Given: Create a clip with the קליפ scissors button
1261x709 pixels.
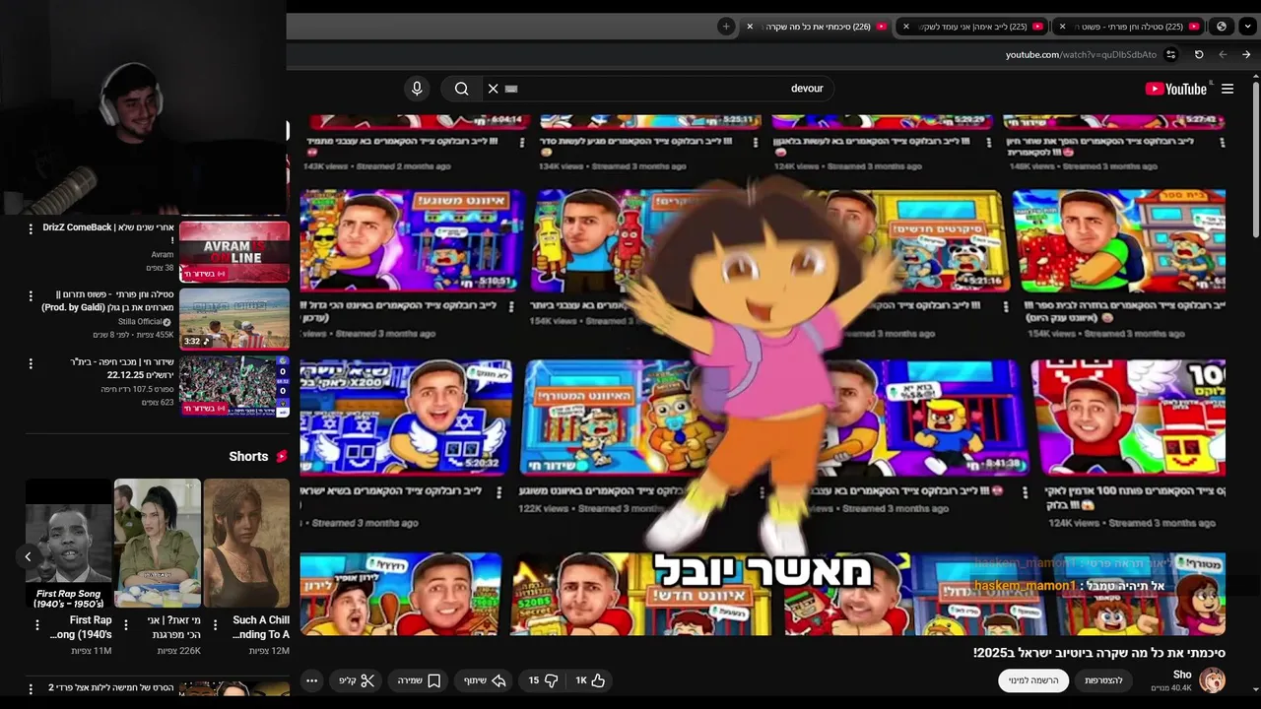Looking at the screenshot, I should pos(357,680).
